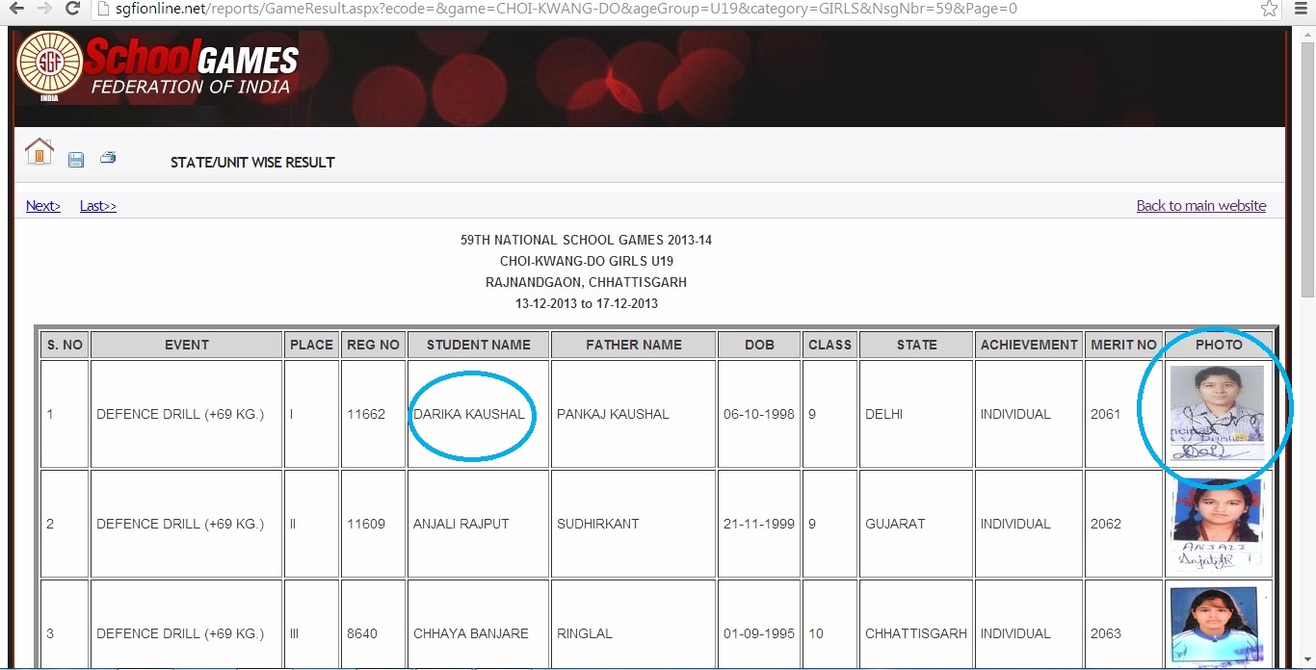Screen dimensions: 1316x670
Task: Bookmark this page with the star icon
Action: [x=1269, y=9]
